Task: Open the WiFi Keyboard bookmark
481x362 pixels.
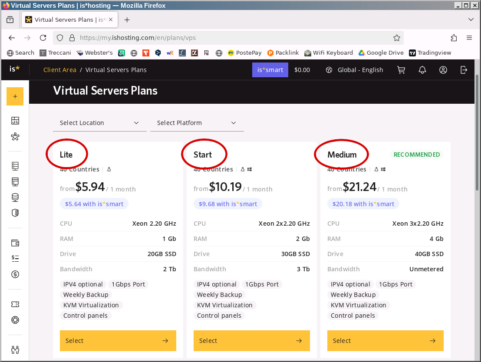Action: click(x=329, y=53)
